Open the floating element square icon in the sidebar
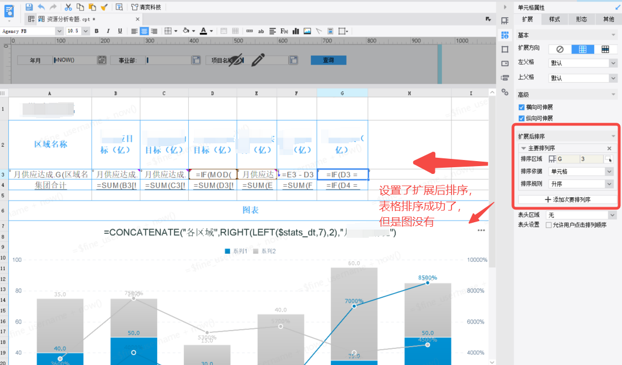 pos(505,49)
